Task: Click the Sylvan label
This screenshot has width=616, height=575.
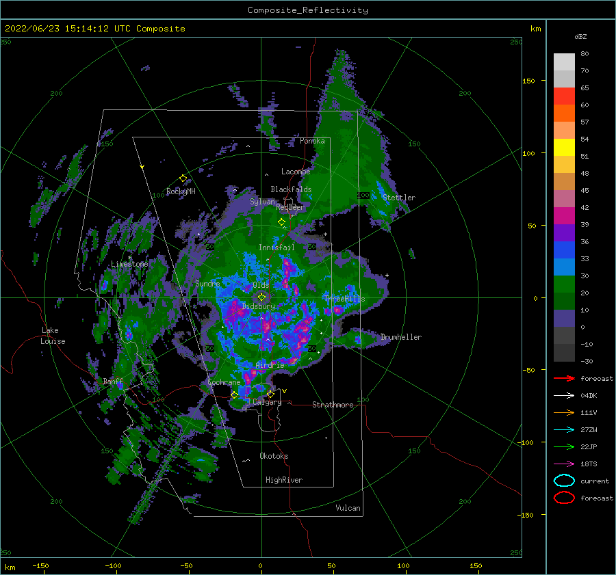Action: coord(262,202)
